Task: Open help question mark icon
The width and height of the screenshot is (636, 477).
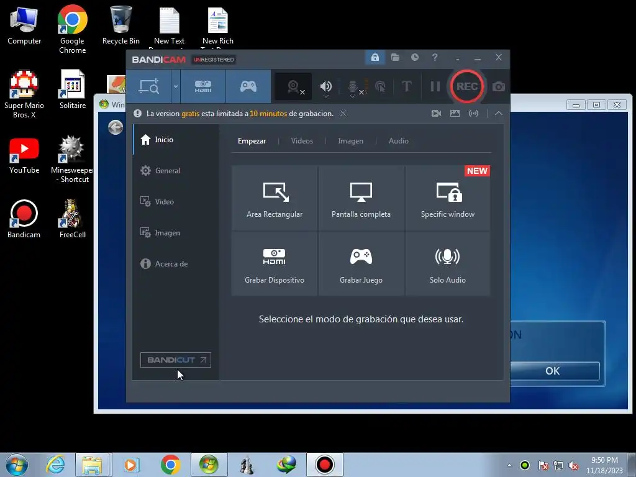Action: click(x=435, y=57)
